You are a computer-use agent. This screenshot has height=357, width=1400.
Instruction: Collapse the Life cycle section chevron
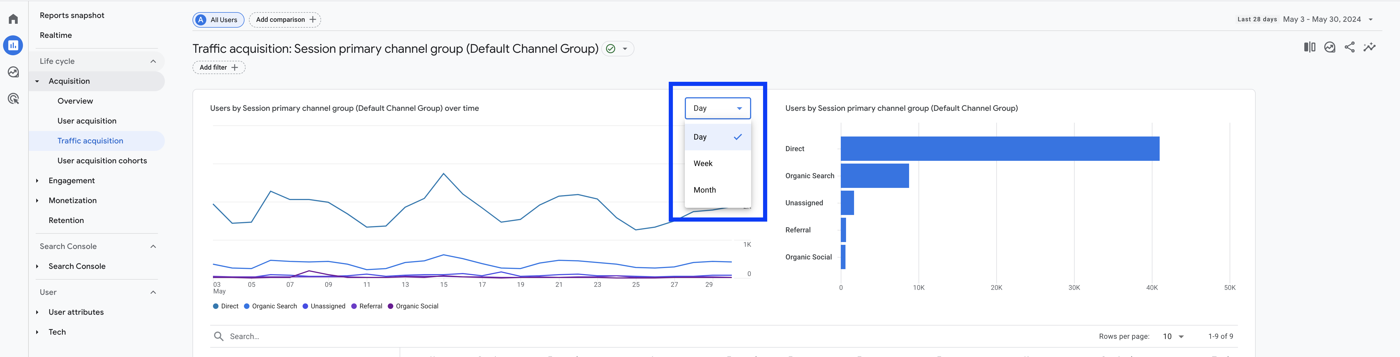tap(153, 61)
